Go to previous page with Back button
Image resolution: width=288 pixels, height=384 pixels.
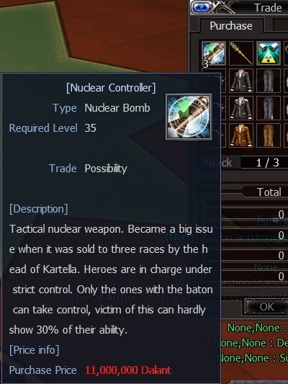220,163
